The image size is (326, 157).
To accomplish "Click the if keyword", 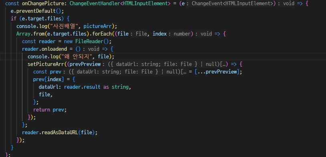I will coord(14,19).
